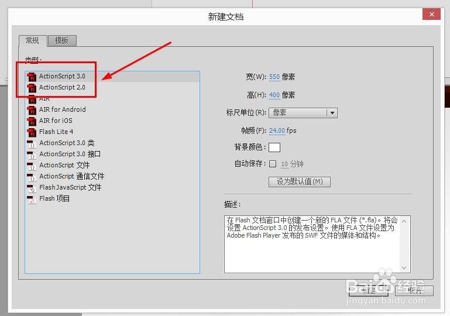This screenshot has height=316, width=450.
Task: Select ActionScript 2.0 document type
Action: pyautogui.click(x=112, y=88)
